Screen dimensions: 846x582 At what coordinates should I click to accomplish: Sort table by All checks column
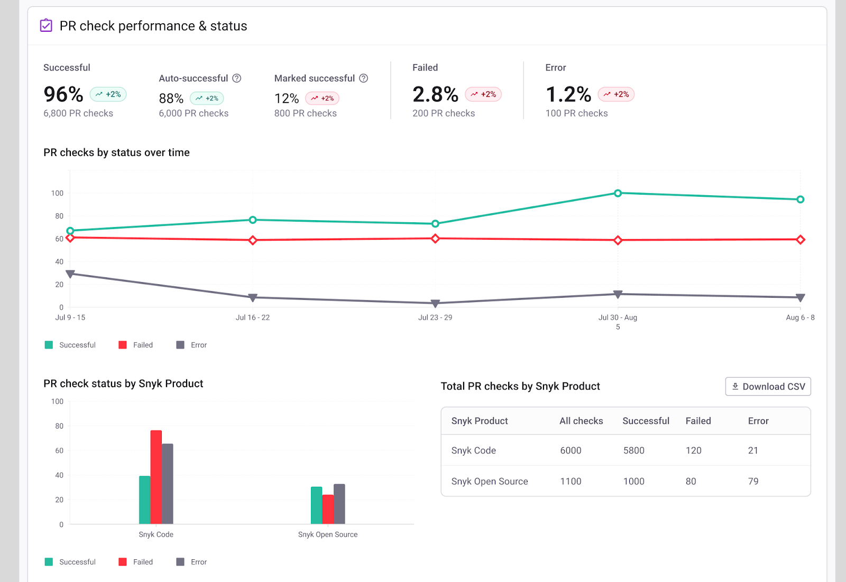click(581, 421)
